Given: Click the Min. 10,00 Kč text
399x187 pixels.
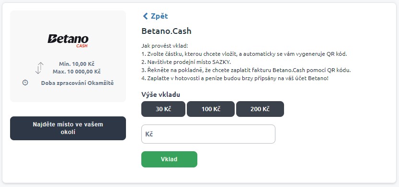Looking at the screenshot, I should [x=77, y=64].
